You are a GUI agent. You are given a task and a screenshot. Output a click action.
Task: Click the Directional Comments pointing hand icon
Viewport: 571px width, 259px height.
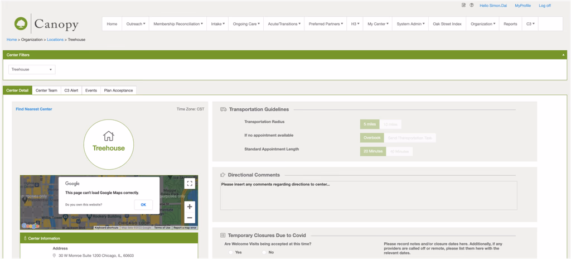pos(223,175)
